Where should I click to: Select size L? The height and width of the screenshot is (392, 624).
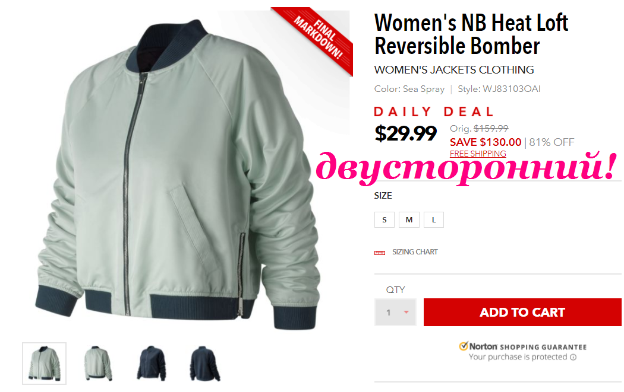tap(434, 219)
